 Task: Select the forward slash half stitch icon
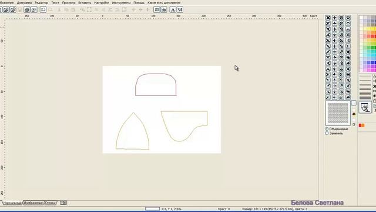pyautogui.click(x=328, y=52)
